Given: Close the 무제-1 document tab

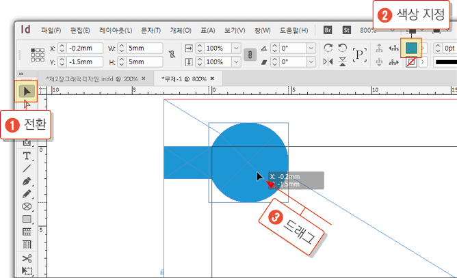Looking at the screenshot, I should pyautogui.click(x=212, y=79).
